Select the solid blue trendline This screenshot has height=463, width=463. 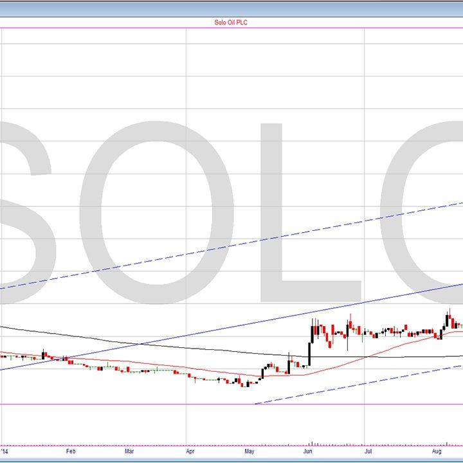coord(193,334)
